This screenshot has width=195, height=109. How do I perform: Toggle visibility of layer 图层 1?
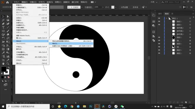[x=159, y=18]
